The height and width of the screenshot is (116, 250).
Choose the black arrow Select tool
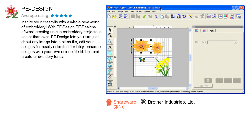110,29
